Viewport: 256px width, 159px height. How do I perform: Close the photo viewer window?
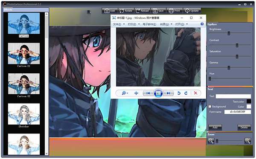201,17
